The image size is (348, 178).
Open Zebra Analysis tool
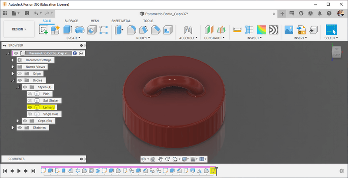(274, 30)
